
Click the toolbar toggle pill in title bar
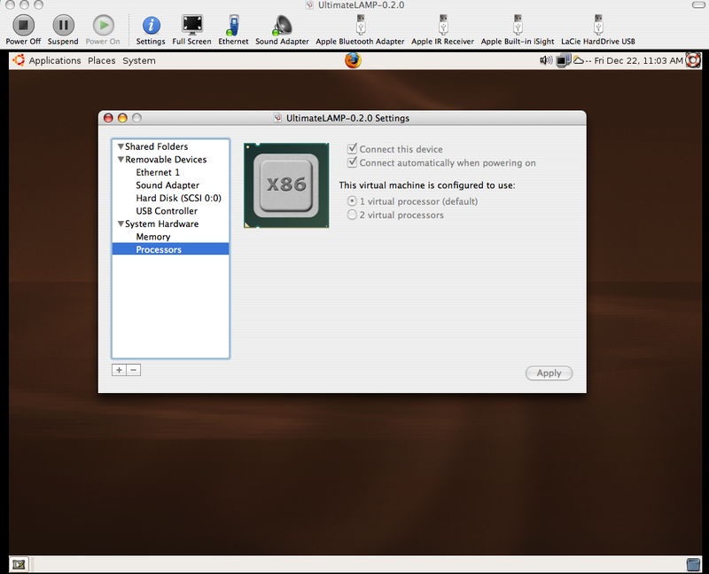(x=697, y=5)
